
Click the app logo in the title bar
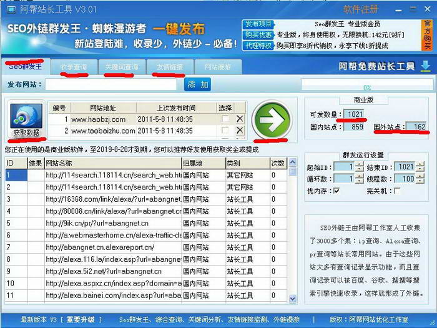point(11,10)
